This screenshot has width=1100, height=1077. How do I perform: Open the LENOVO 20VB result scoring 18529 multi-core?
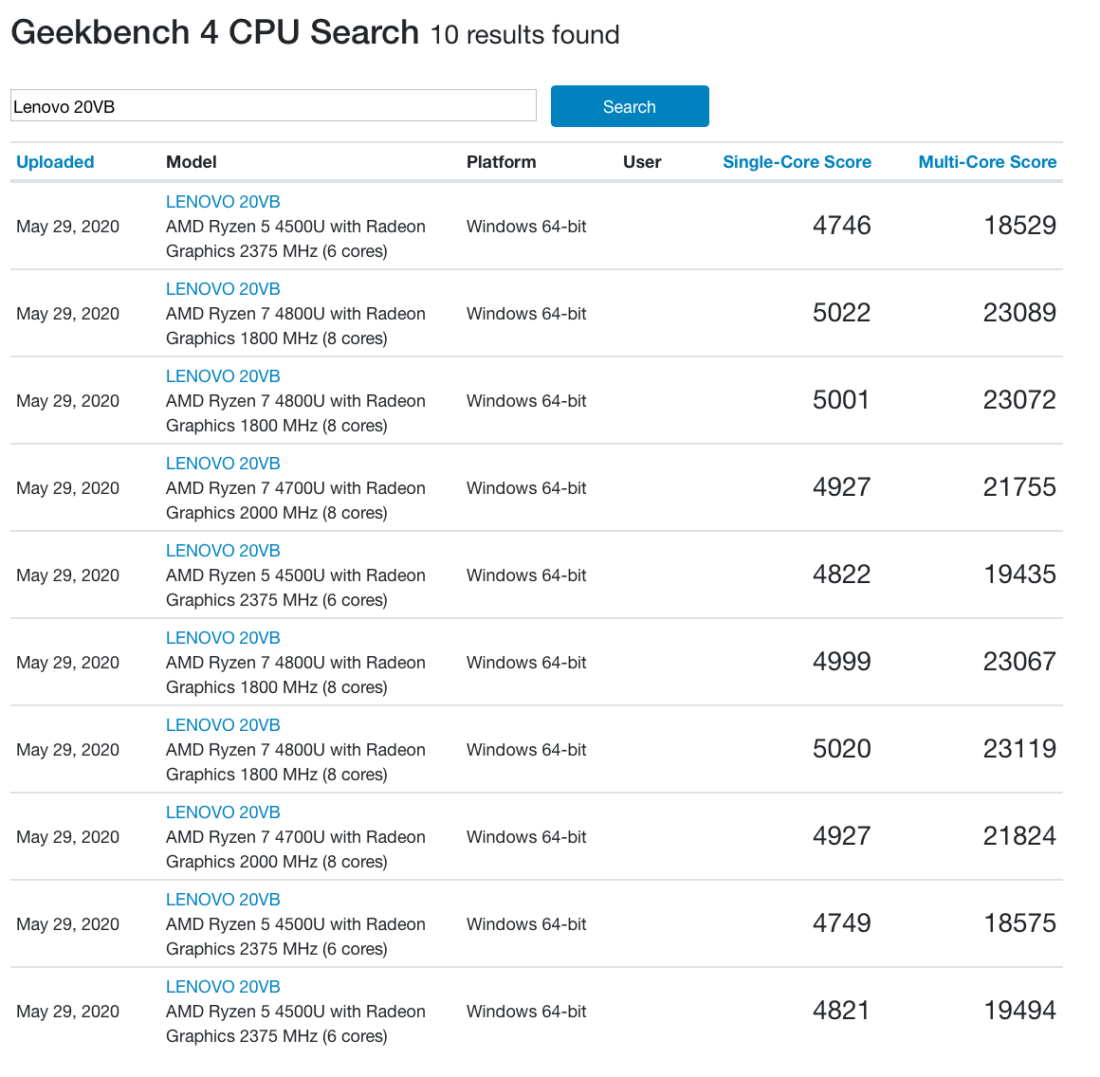223,202
